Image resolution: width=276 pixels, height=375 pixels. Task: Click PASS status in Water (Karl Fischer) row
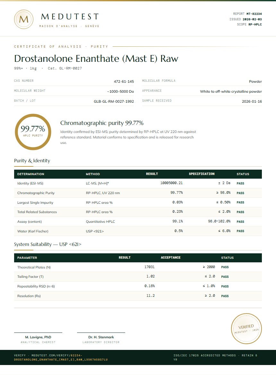(x=240, y=231)
